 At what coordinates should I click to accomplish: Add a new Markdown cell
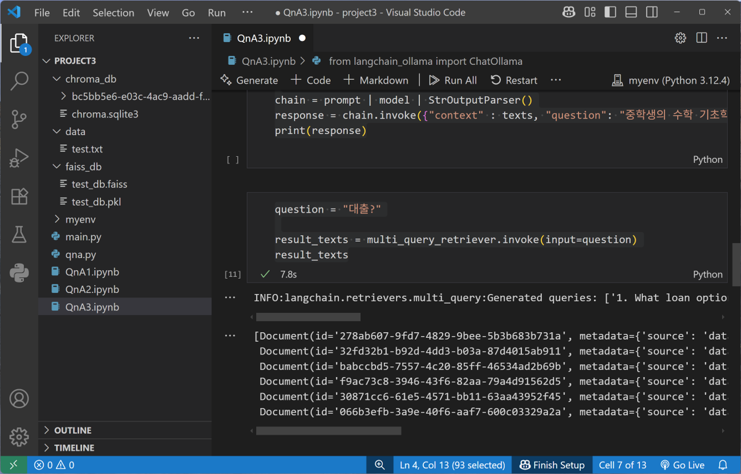(376, 80)
